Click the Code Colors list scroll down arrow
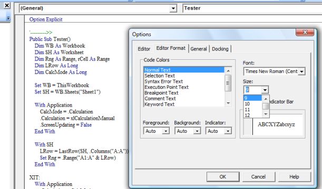The width and height of the screenshot is (322, 189). (x=228, y=103)
